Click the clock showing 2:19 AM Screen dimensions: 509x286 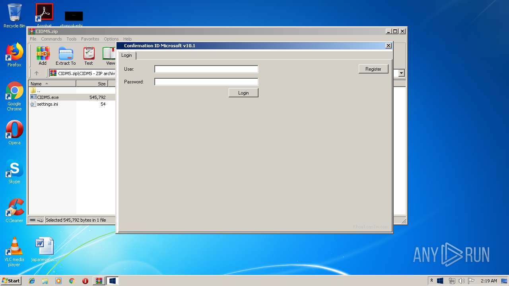(489, 281)
